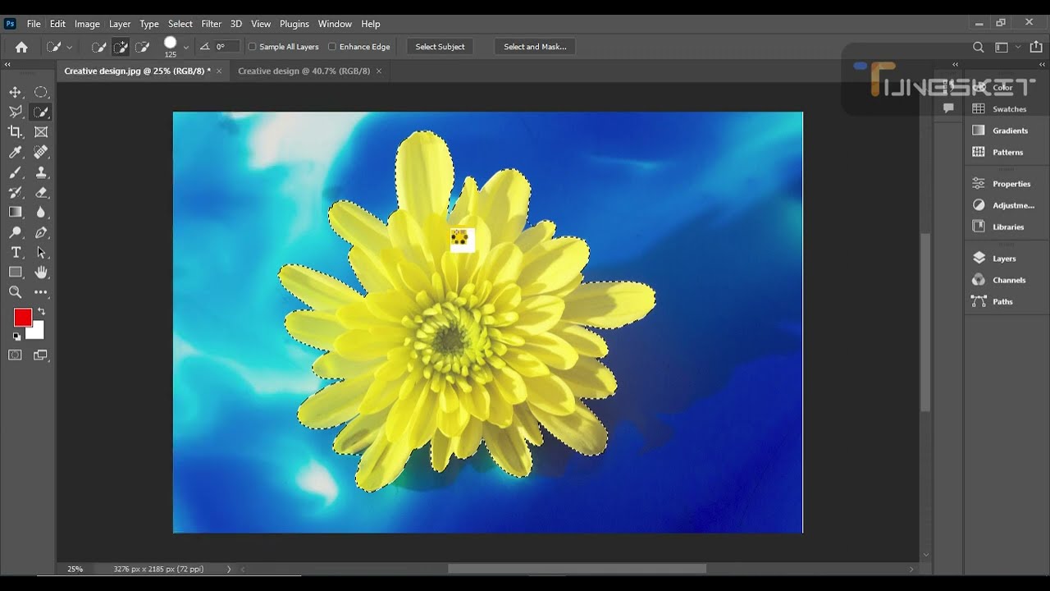Enable Sample All Layers checkbox
This screenshot has height=591, width=1050.
pyautogui.click(x=253, y=47)
